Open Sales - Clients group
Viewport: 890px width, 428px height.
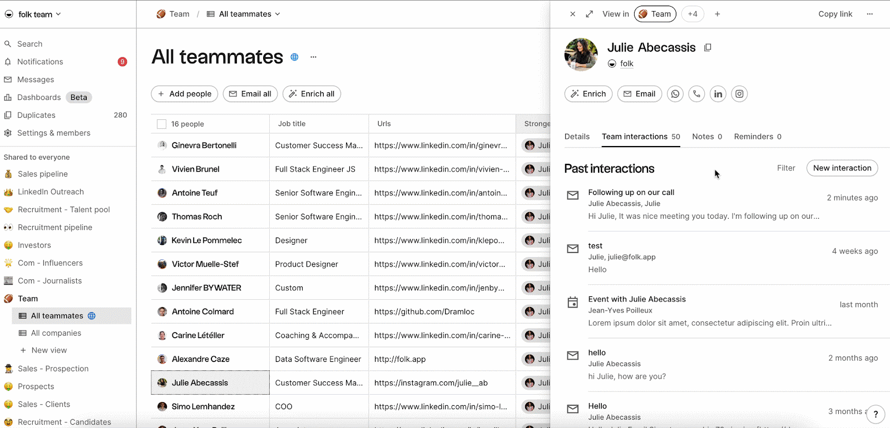click(44, 404)
